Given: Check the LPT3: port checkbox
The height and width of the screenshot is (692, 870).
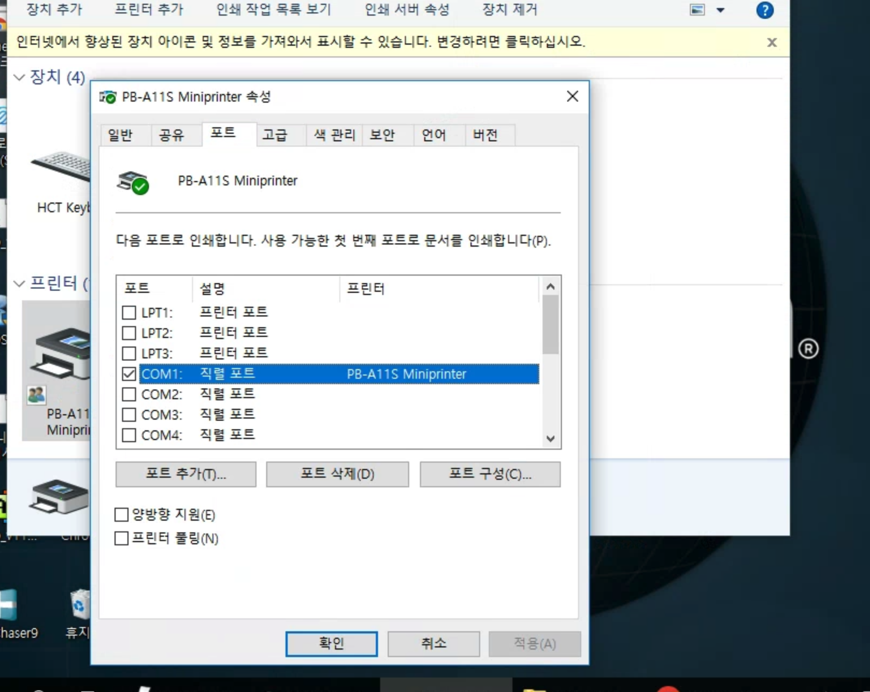Looking at the screenshot, I should (x=129, y=354).
